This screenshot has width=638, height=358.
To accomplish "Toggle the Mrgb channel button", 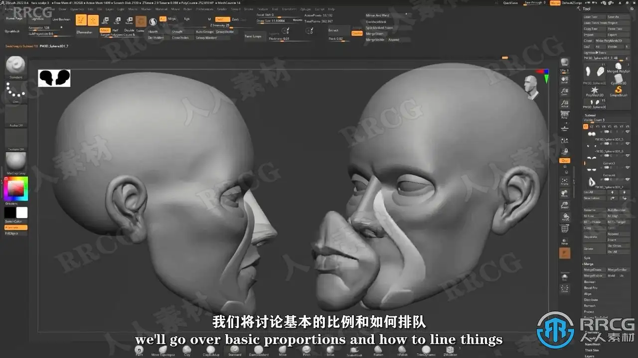I will [172, 19].
